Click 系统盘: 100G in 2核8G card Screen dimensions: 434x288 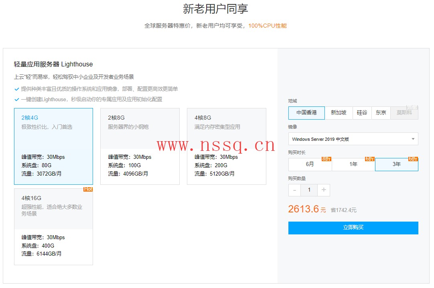124,165
